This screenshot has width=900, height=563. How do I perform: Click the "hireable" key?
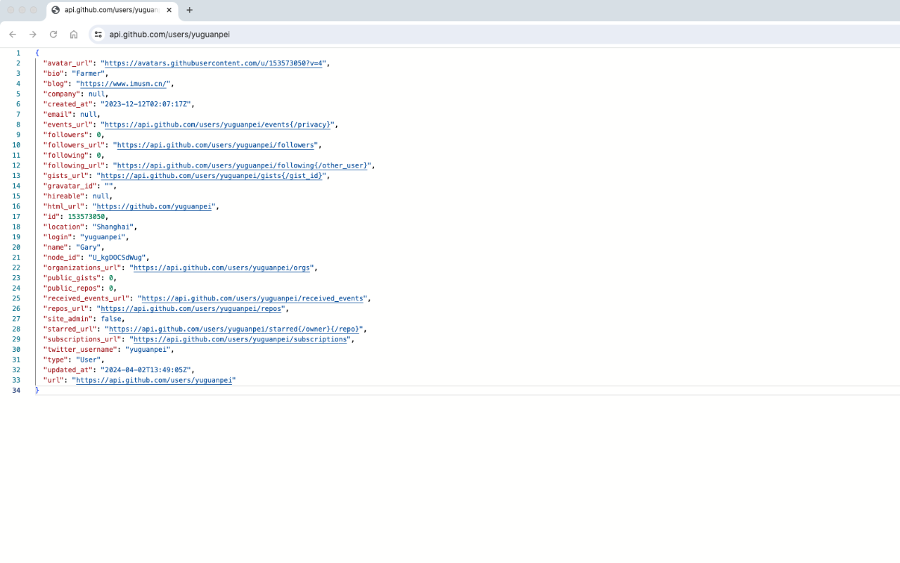pyautogui.click(x=63, y=196)
